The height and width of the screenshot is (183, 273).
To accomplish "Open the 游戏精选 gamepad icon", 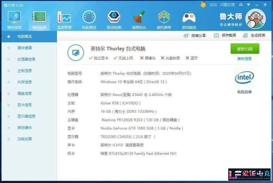I will point(189,17).
